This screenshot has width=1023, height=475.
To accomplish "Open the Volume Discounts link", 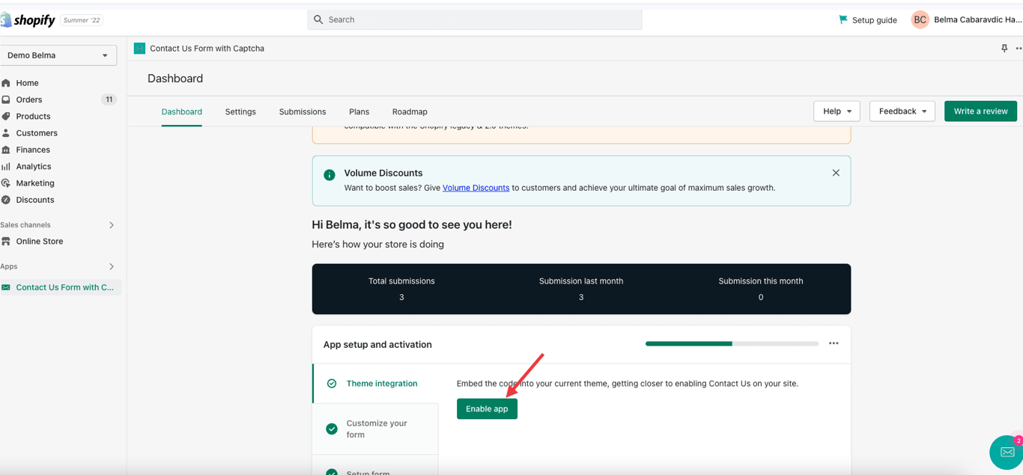I will [476, 188].
